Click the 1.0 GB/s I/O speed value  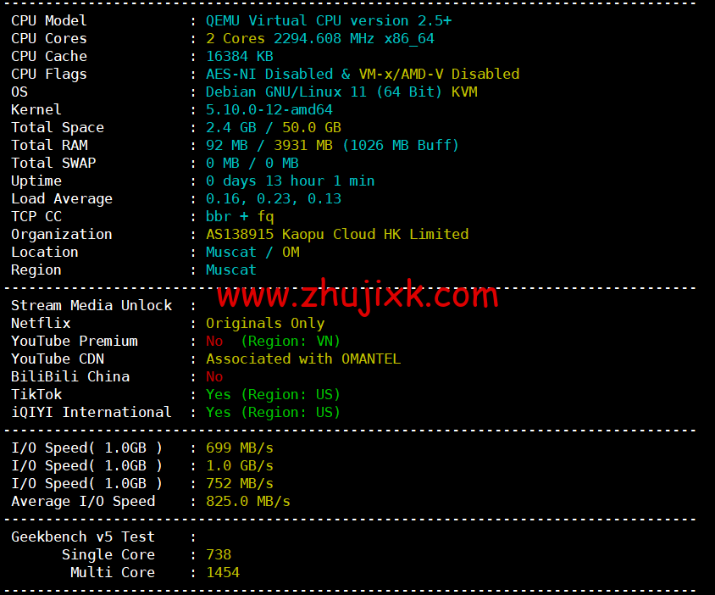click(240, 466)
